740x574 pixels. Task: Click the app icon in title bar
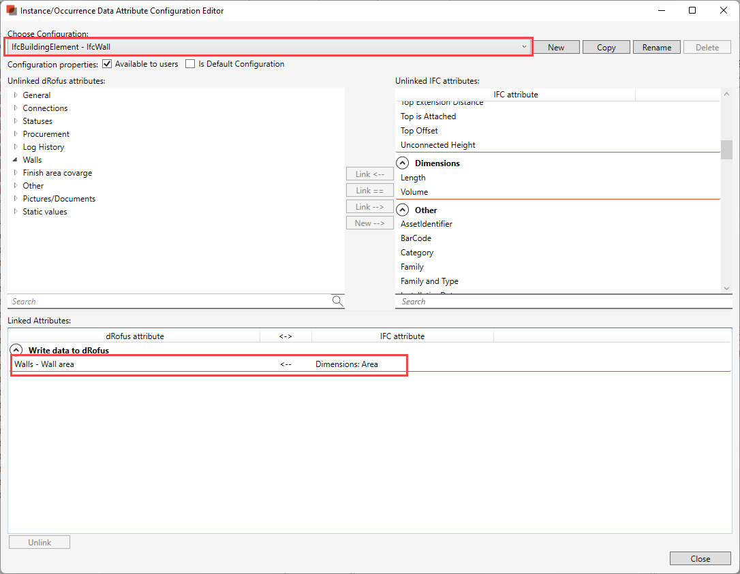tap(12, 11)
